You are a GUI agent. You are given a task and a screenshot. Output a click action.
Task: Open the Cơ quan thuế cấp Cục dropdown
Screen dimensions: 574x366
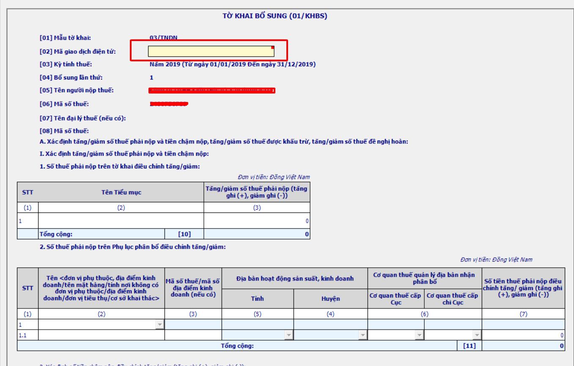point(419,335)
